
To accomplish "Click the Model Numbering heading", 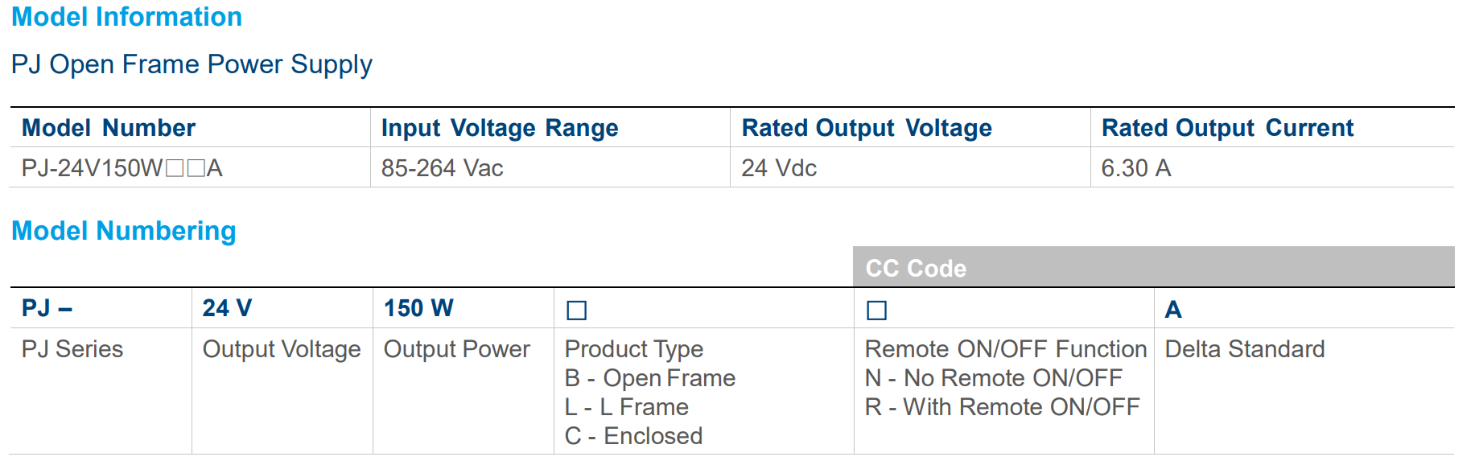I will click(124, 231).
